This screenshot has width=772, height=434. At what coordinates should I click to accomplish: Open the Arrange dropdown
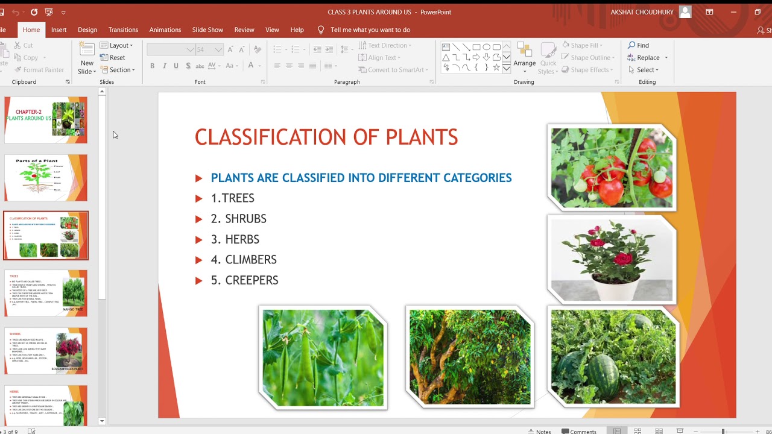point(524,58)
